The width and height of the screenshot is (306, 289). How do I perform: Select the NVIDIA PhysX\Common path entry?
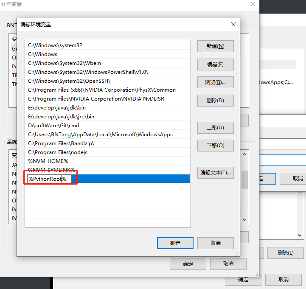click(x=108, y=90)
